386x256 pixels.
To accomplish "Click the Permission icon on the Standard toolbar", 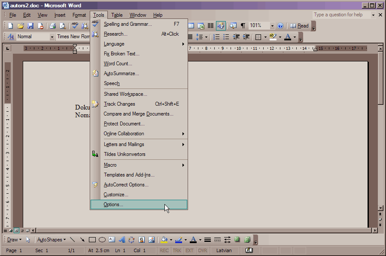I will click(x=40, y=26).
